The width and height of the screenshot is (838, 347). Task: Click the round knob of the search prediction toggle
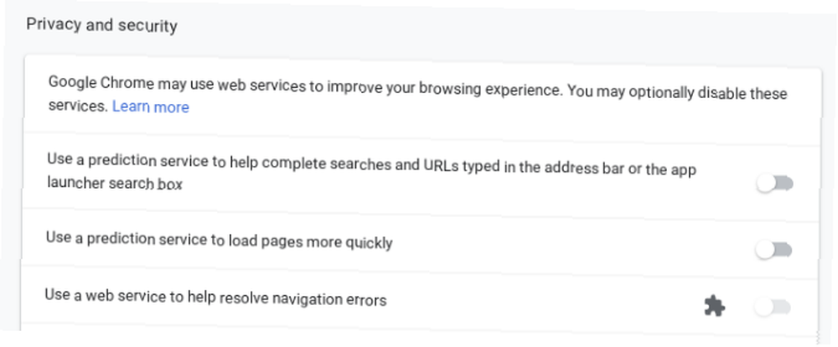pos(765,184)
